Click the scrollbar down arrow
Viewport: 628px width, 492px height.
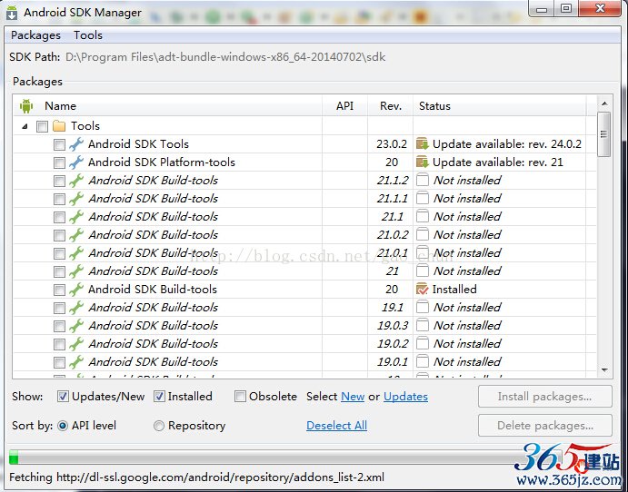point(604,370)
